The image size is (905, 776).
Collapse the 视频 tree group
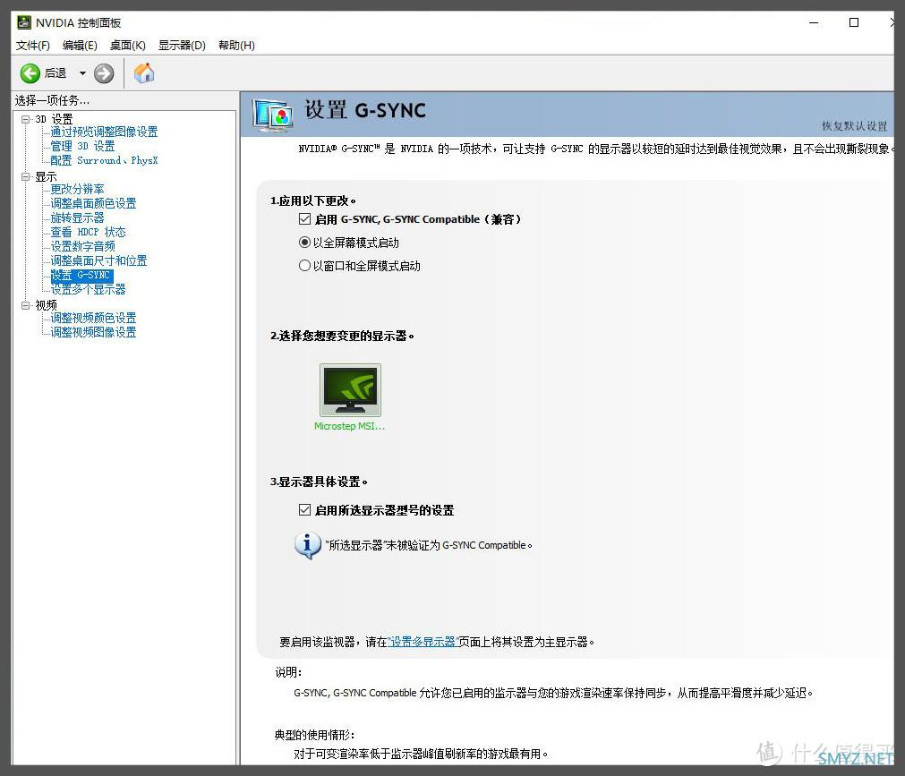coord(25,305)
